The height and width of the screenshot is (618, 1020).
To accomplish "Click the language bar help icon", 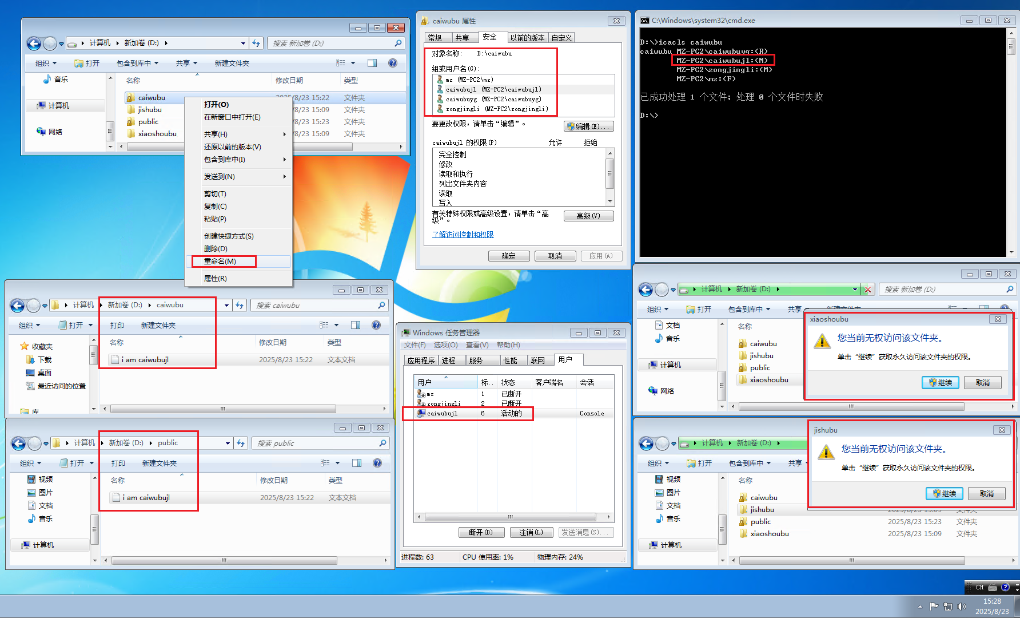I will tap(1005, 588).
